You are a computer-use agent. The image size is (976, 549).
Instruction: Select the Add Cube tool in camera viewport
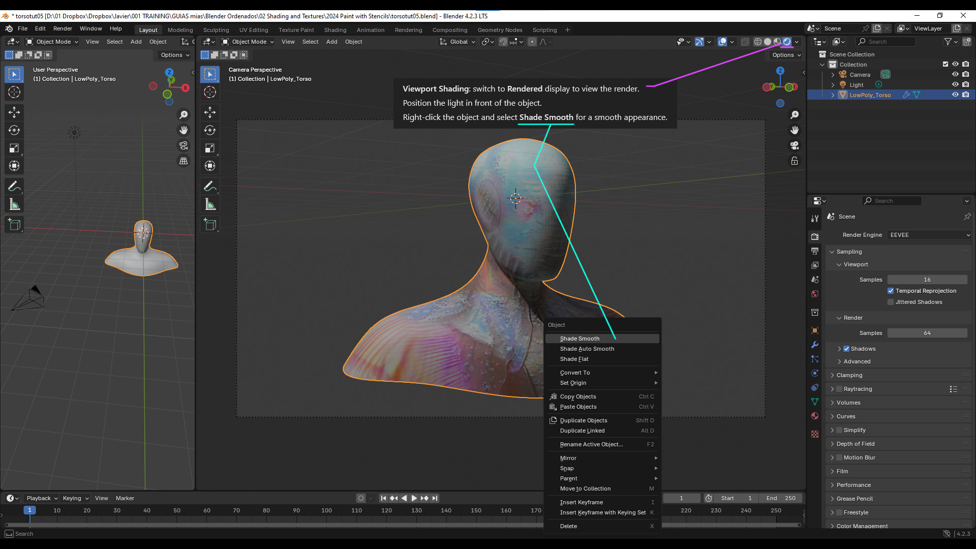(210, 224)
